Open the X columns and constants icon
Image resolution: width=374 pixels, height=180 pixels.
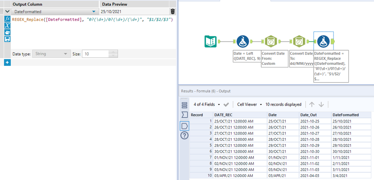point(7,25)
